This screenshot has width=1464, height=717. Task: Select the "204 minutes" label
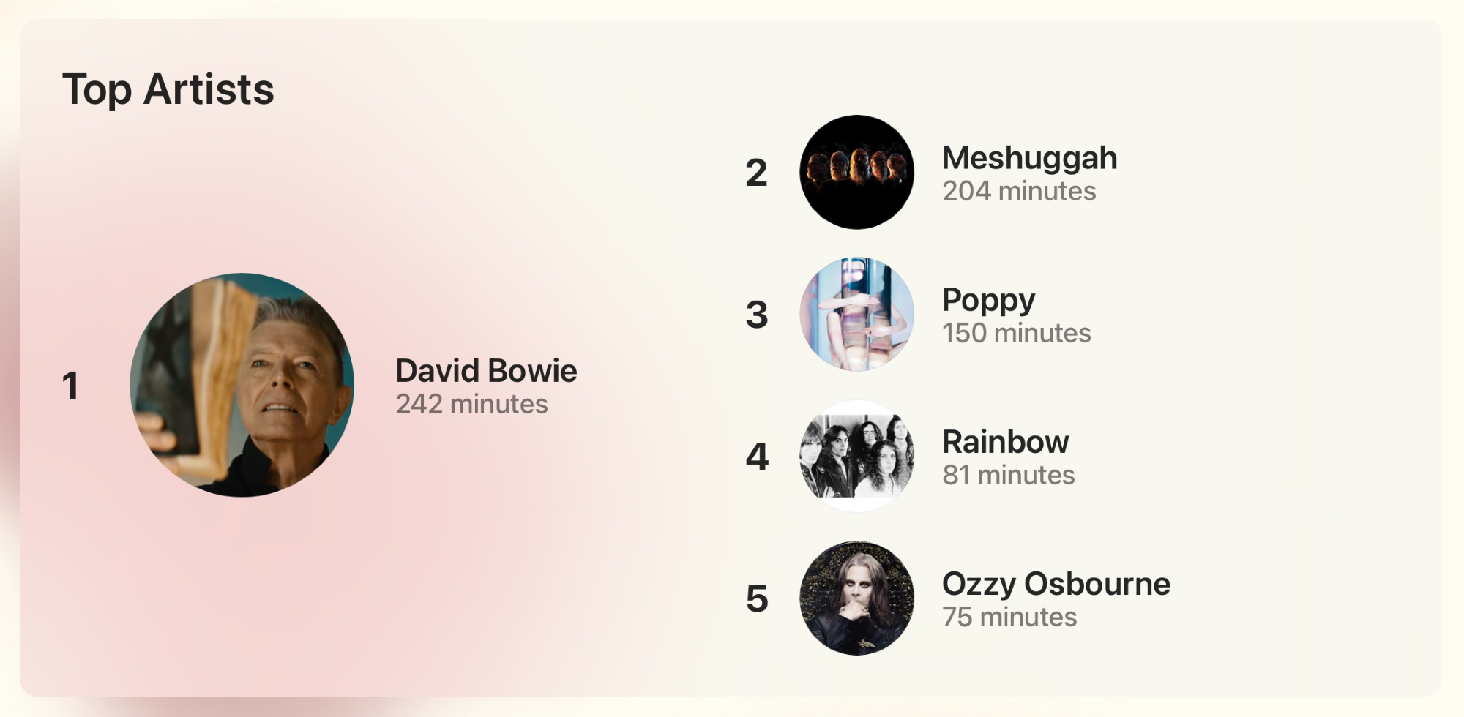[x=1019, y=191]
